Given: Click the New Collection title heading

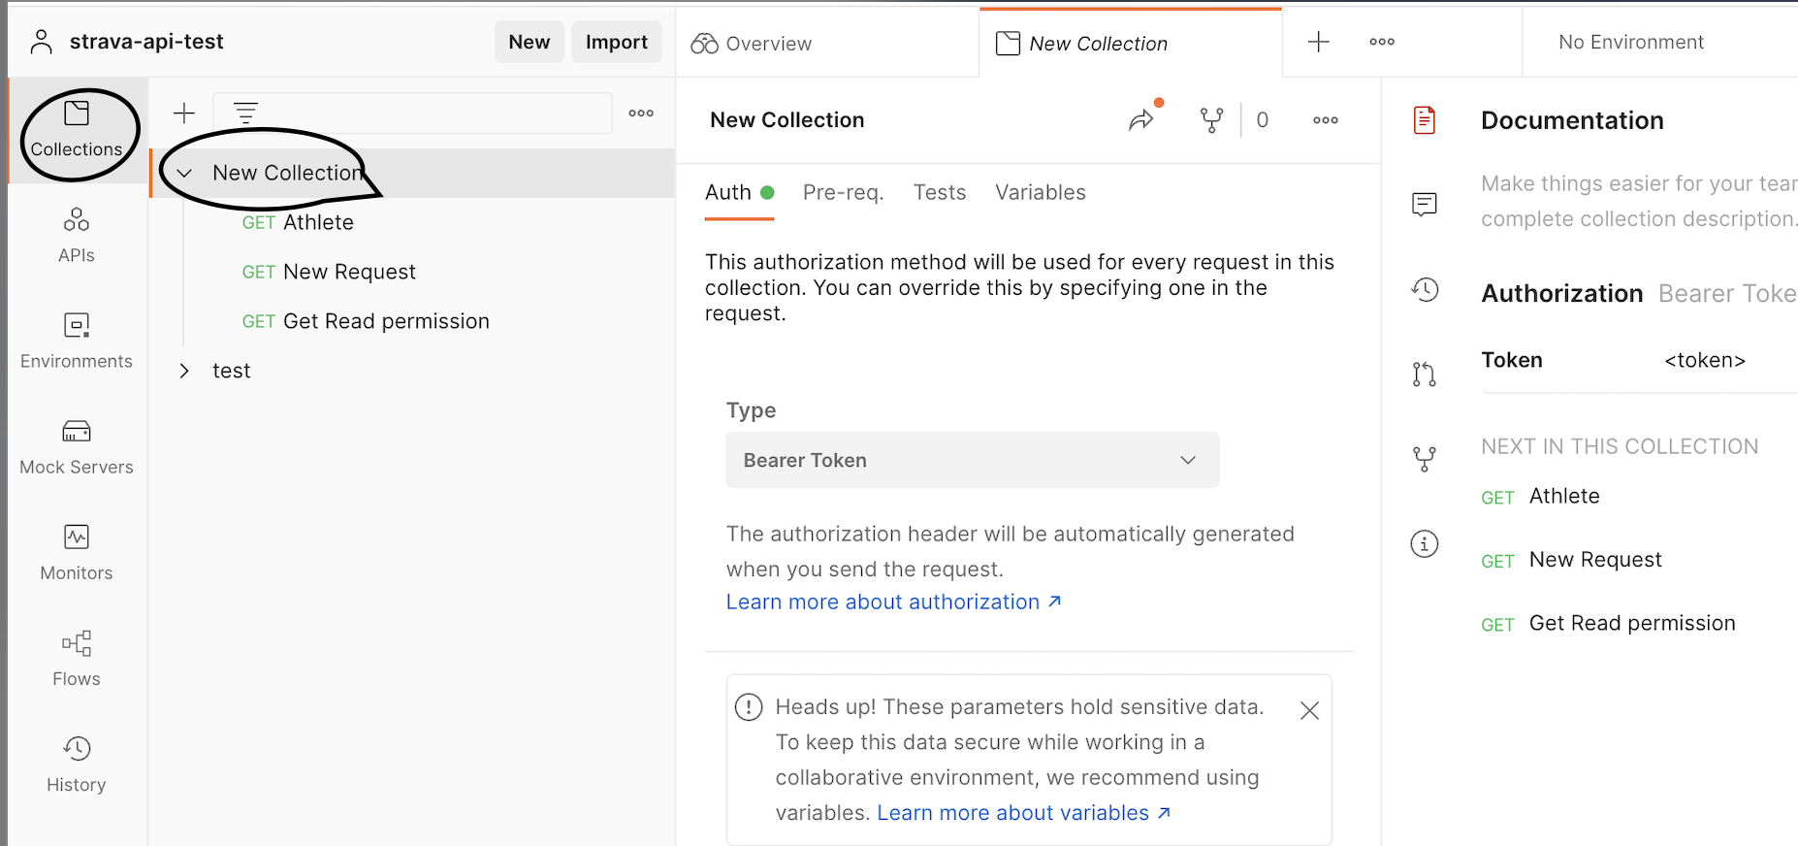Looking at the screenshot, I should coord(787,120).
